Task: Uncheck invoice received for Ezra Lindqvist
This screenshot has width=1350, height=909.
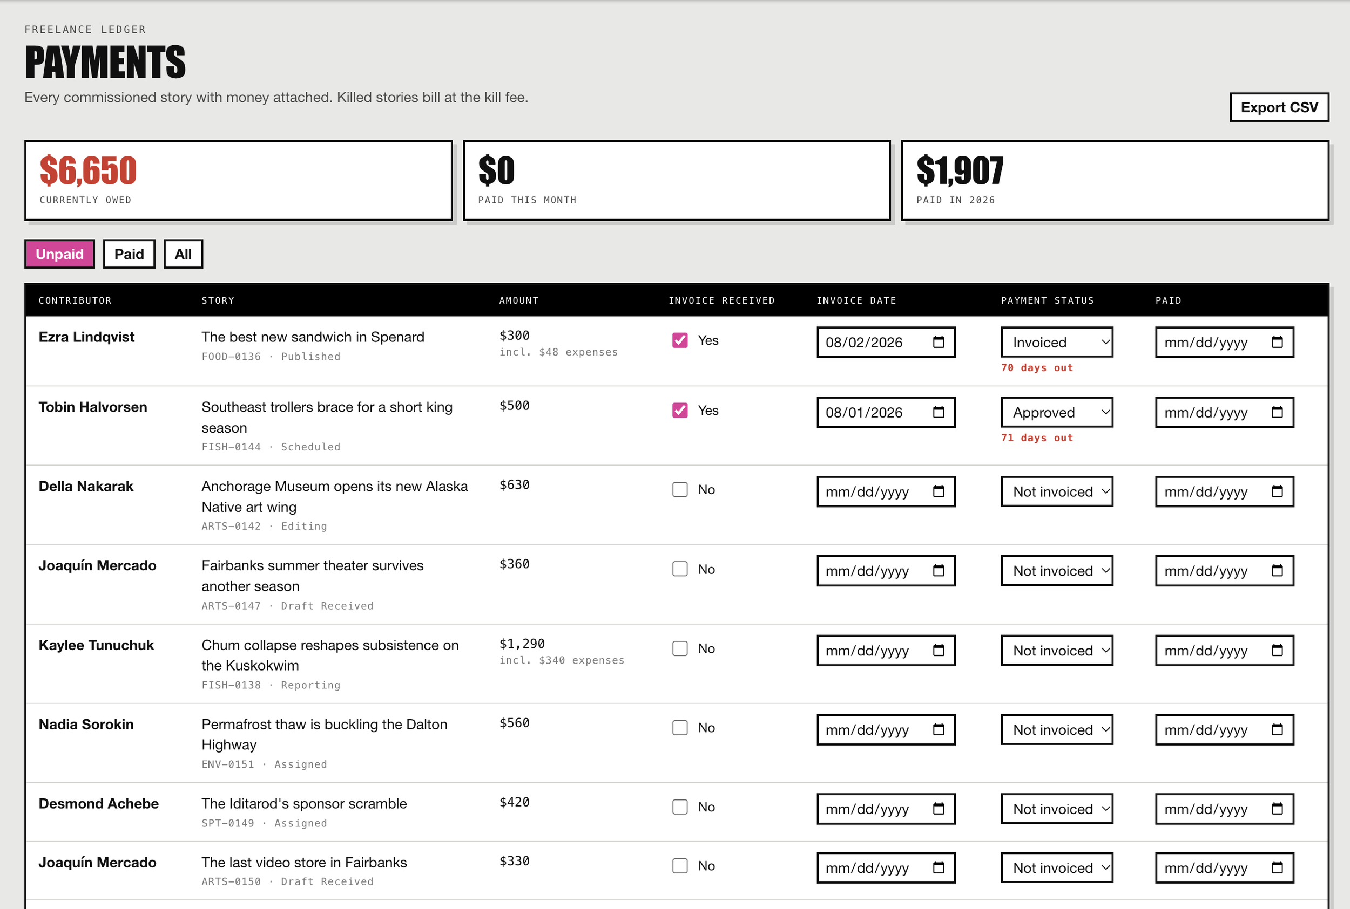Action: pyautogui.click(x=680, y=340)
